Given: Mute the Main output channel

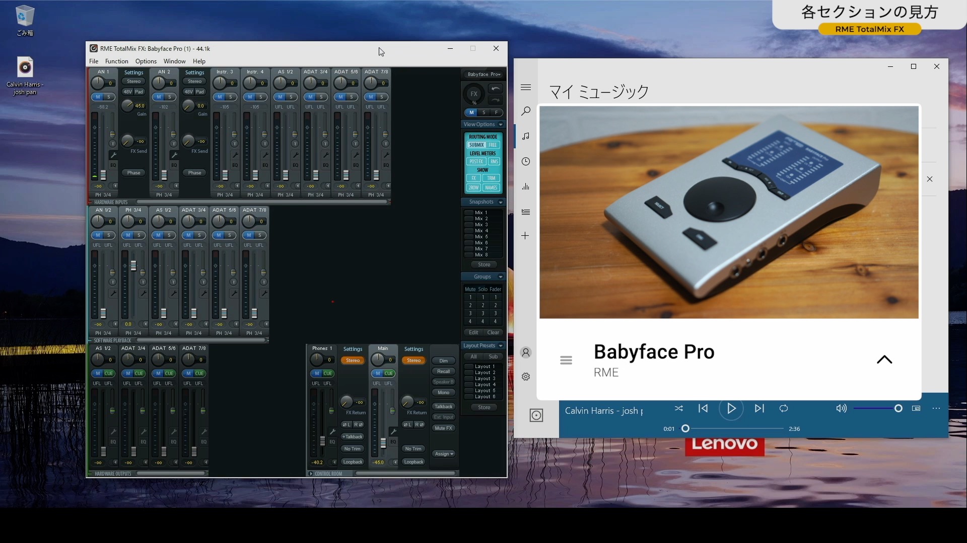Looking at the screenshot, I should [379, 373].
